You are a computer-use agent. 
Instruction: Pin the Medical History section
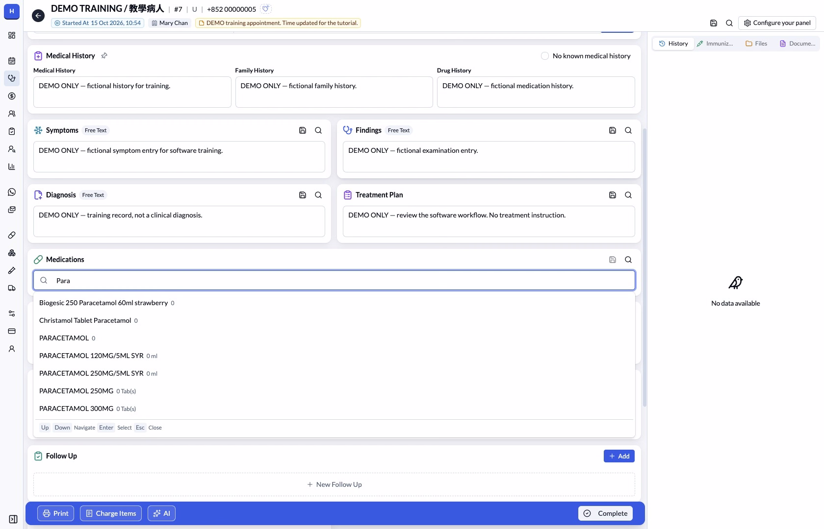pyautogui.click(x=104, y=56)
